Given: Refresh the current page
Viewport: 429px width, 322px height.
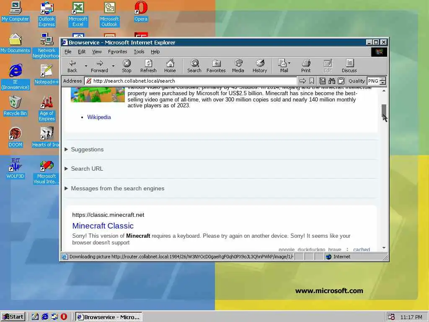Looking at the screenshot, I should pos(148,66).
